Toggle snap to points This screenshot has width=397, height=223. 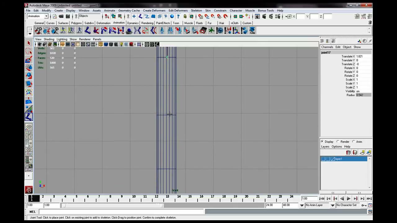(213, 16)
